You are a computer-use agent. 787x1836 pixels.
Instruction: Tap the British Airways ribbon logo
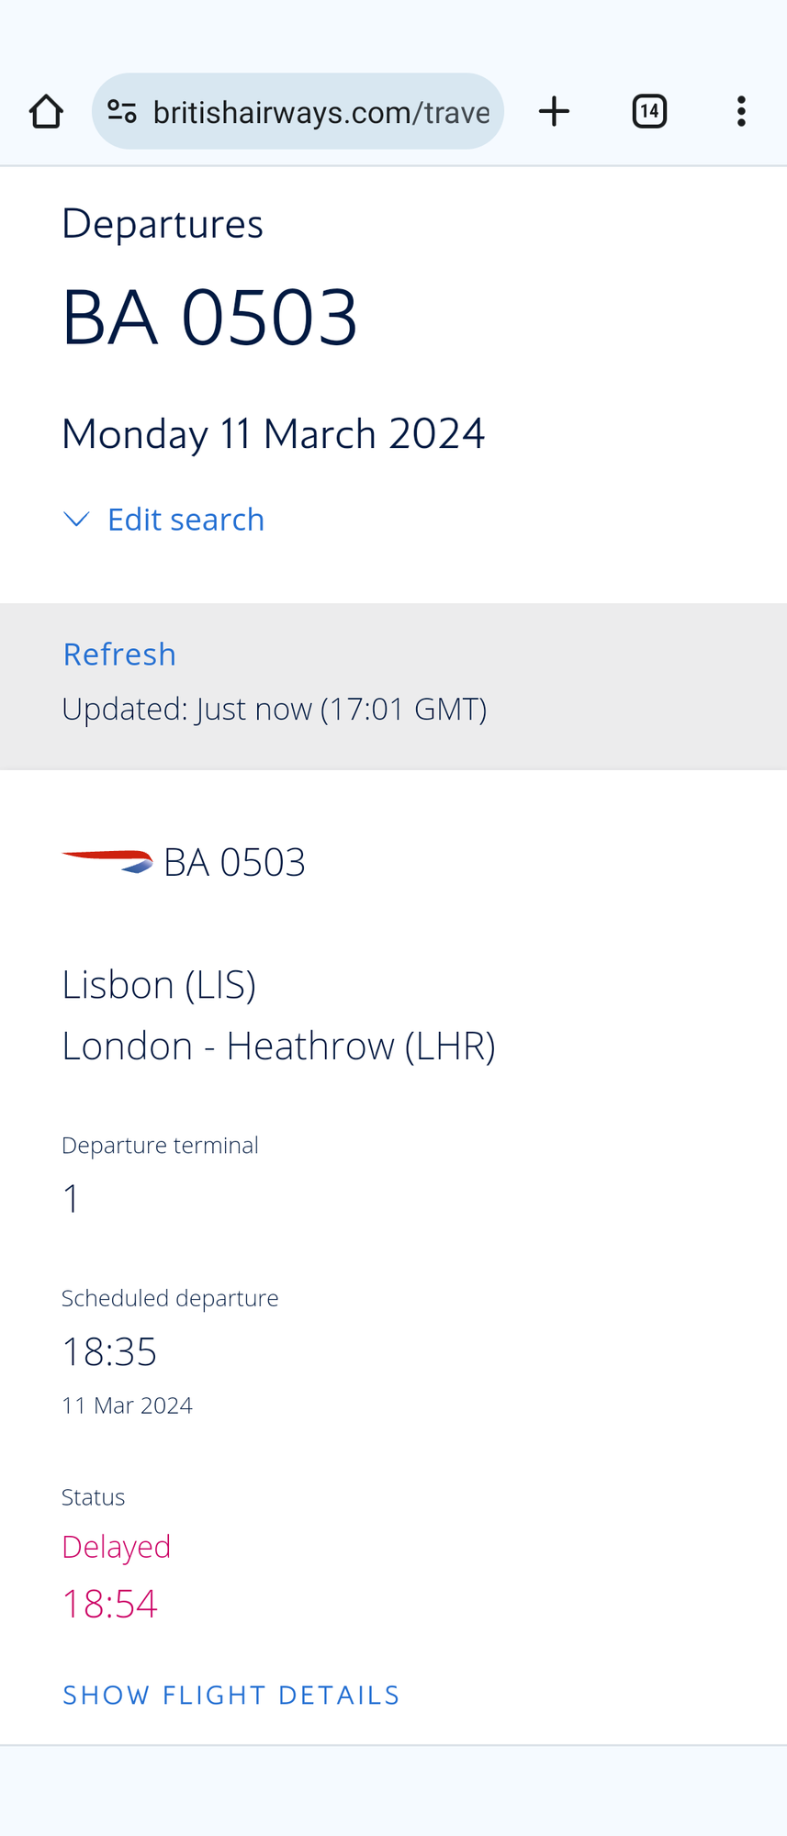(x=107, y=861)
